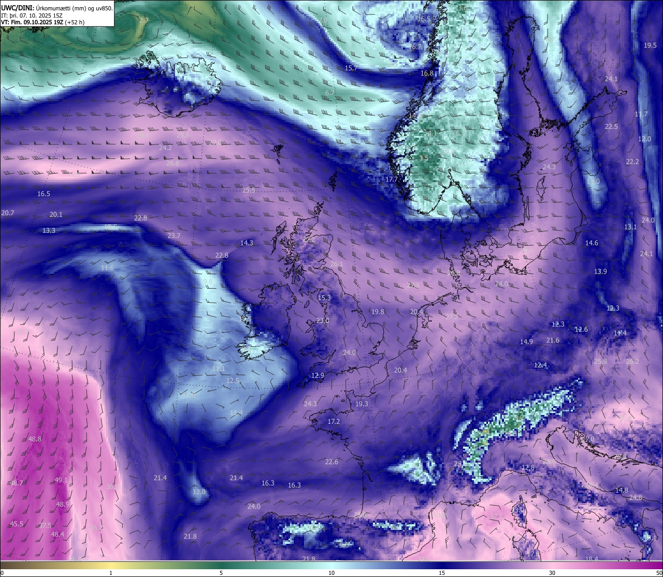The height and width of the screenshot is (577, 663).
Task: Click the 49.1 value label
Action: click(61, 480)
